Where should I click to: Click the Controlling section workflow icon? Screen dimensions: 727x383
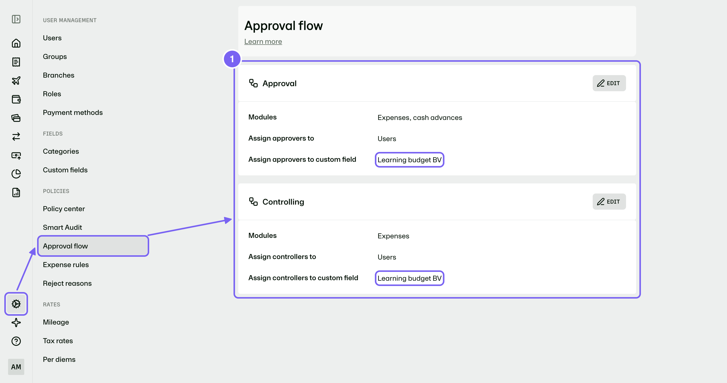(x=253, y=202)
